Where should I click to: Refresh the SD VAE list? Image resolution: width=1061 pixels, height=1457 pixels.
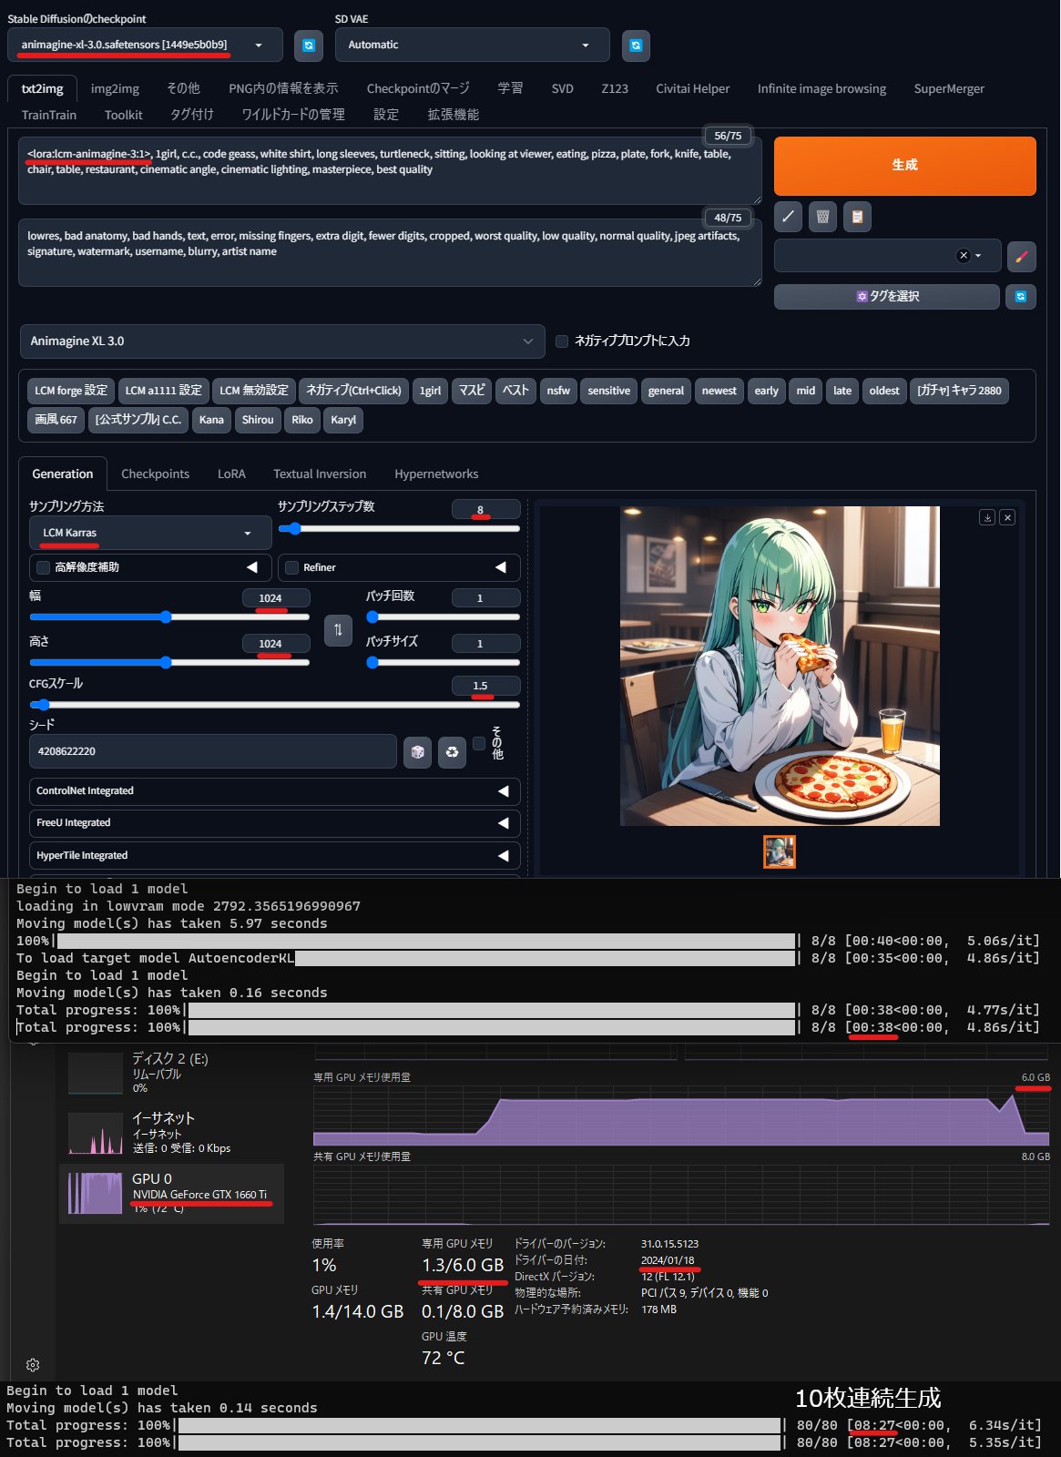[x=636, y=46]
